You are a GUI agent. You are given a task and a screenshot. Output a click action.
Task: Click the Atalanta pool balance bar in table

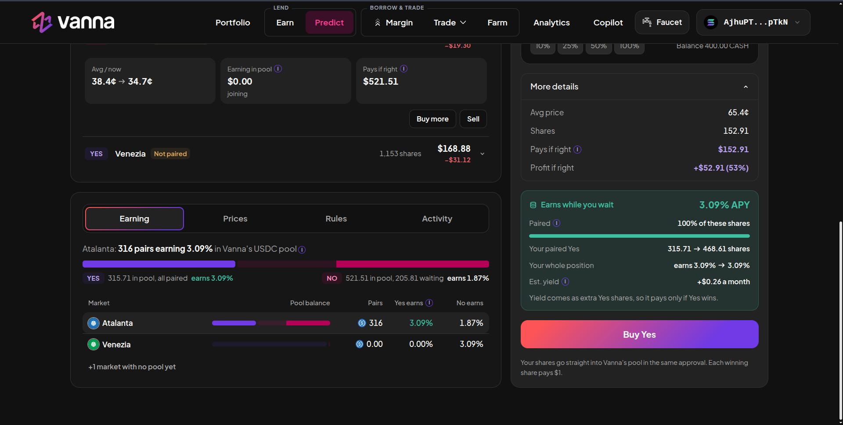point(271,323)
